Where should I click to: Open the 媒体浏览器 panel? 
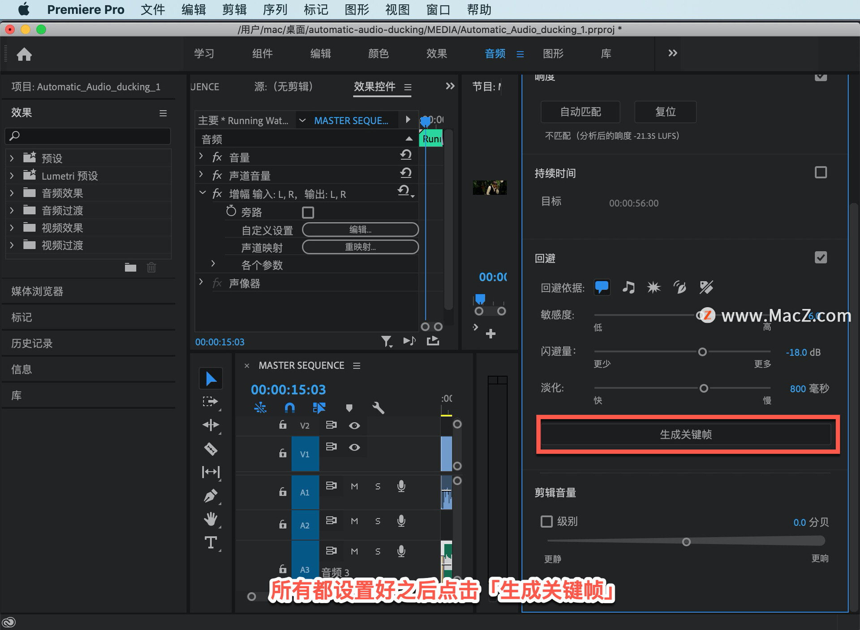point(37,291)
